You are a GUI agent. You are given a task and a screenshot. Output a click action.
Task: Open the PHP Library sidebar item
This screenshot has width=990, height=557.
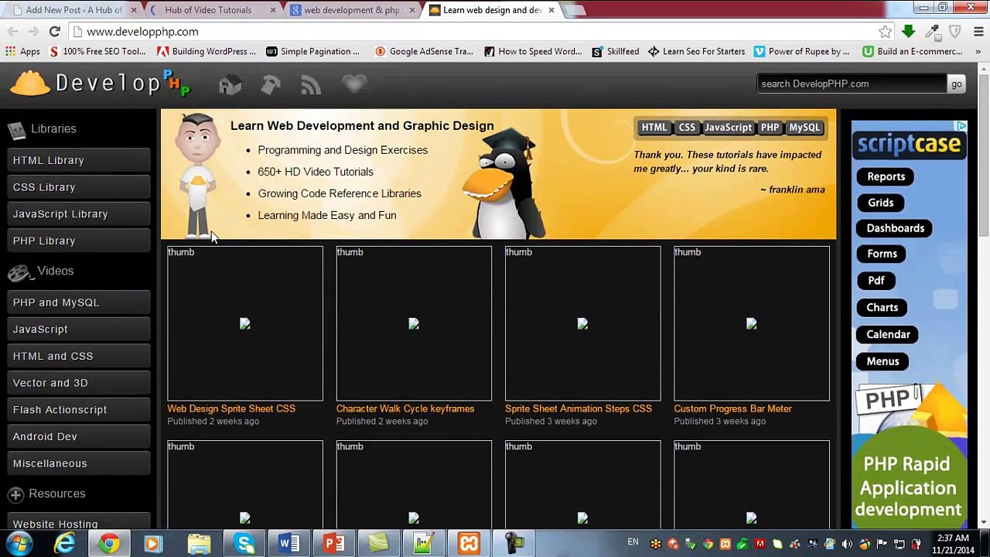point(79,241)
